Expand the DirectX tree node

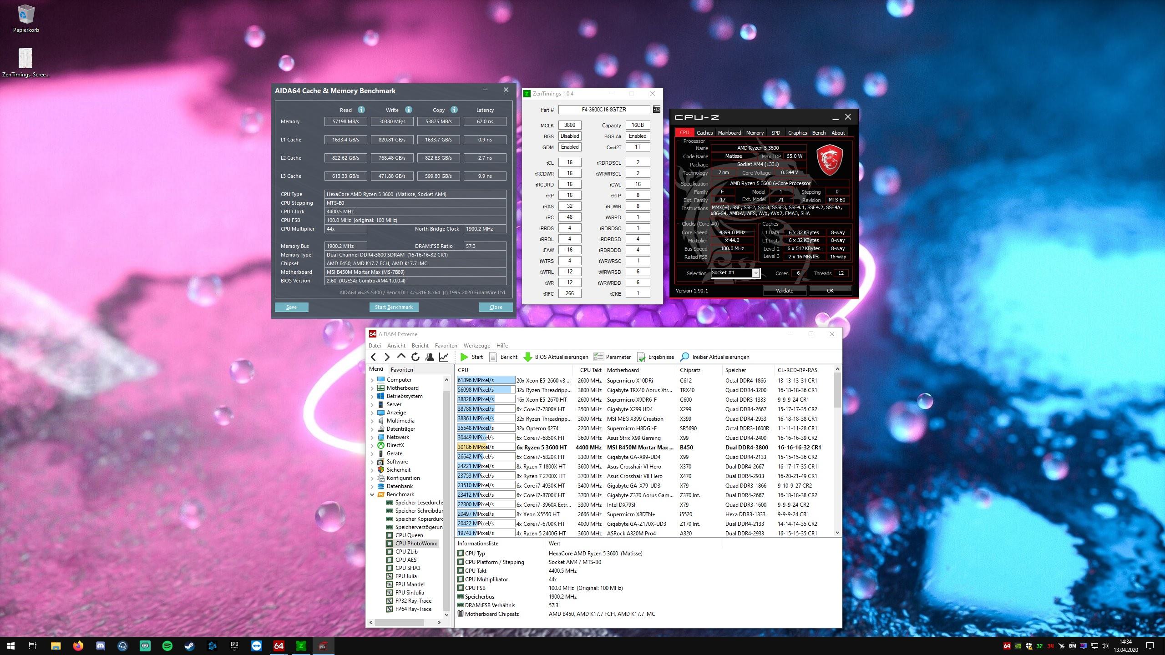click(x=372, y=445)
